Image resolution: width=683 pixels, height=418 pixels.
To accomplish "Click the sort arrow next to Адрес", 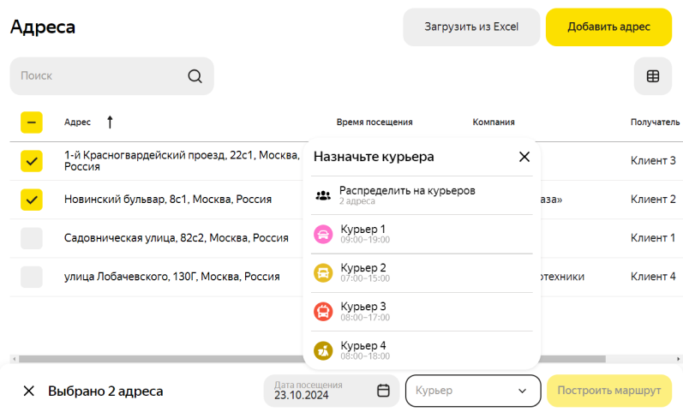I will (110, 122).
